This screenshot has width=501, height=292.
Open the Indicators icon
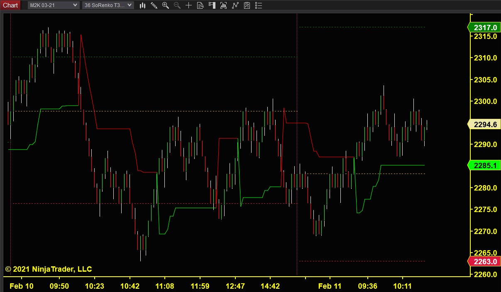[x=235, y=5]
